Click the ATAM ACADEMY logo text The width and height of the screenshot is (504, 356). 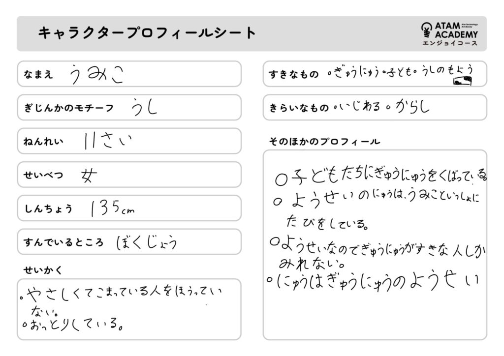coord(456,30)
